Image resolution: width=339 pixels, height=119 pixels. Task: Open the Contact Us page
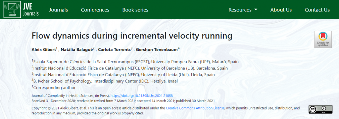[317, 10]
